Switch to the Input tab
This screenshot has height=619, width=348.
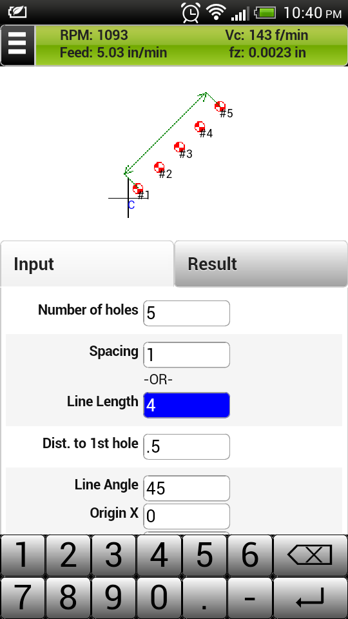pyautogui.click(x=87, y=264)
